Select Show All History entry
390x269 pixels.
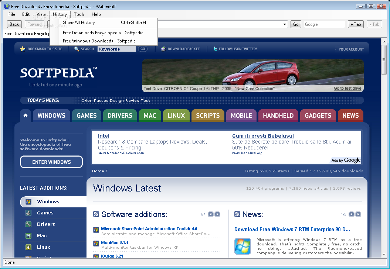(x=104, y=23)
